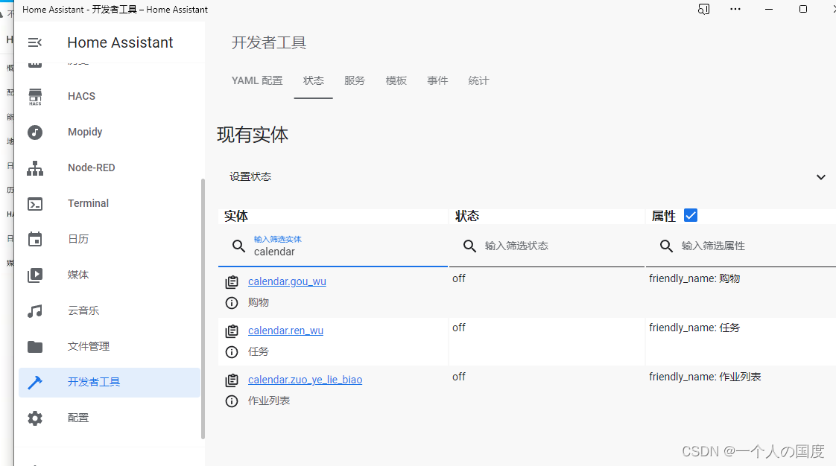
Task: Open the 日历 sidebar item
Action: (x=78, y=239)
